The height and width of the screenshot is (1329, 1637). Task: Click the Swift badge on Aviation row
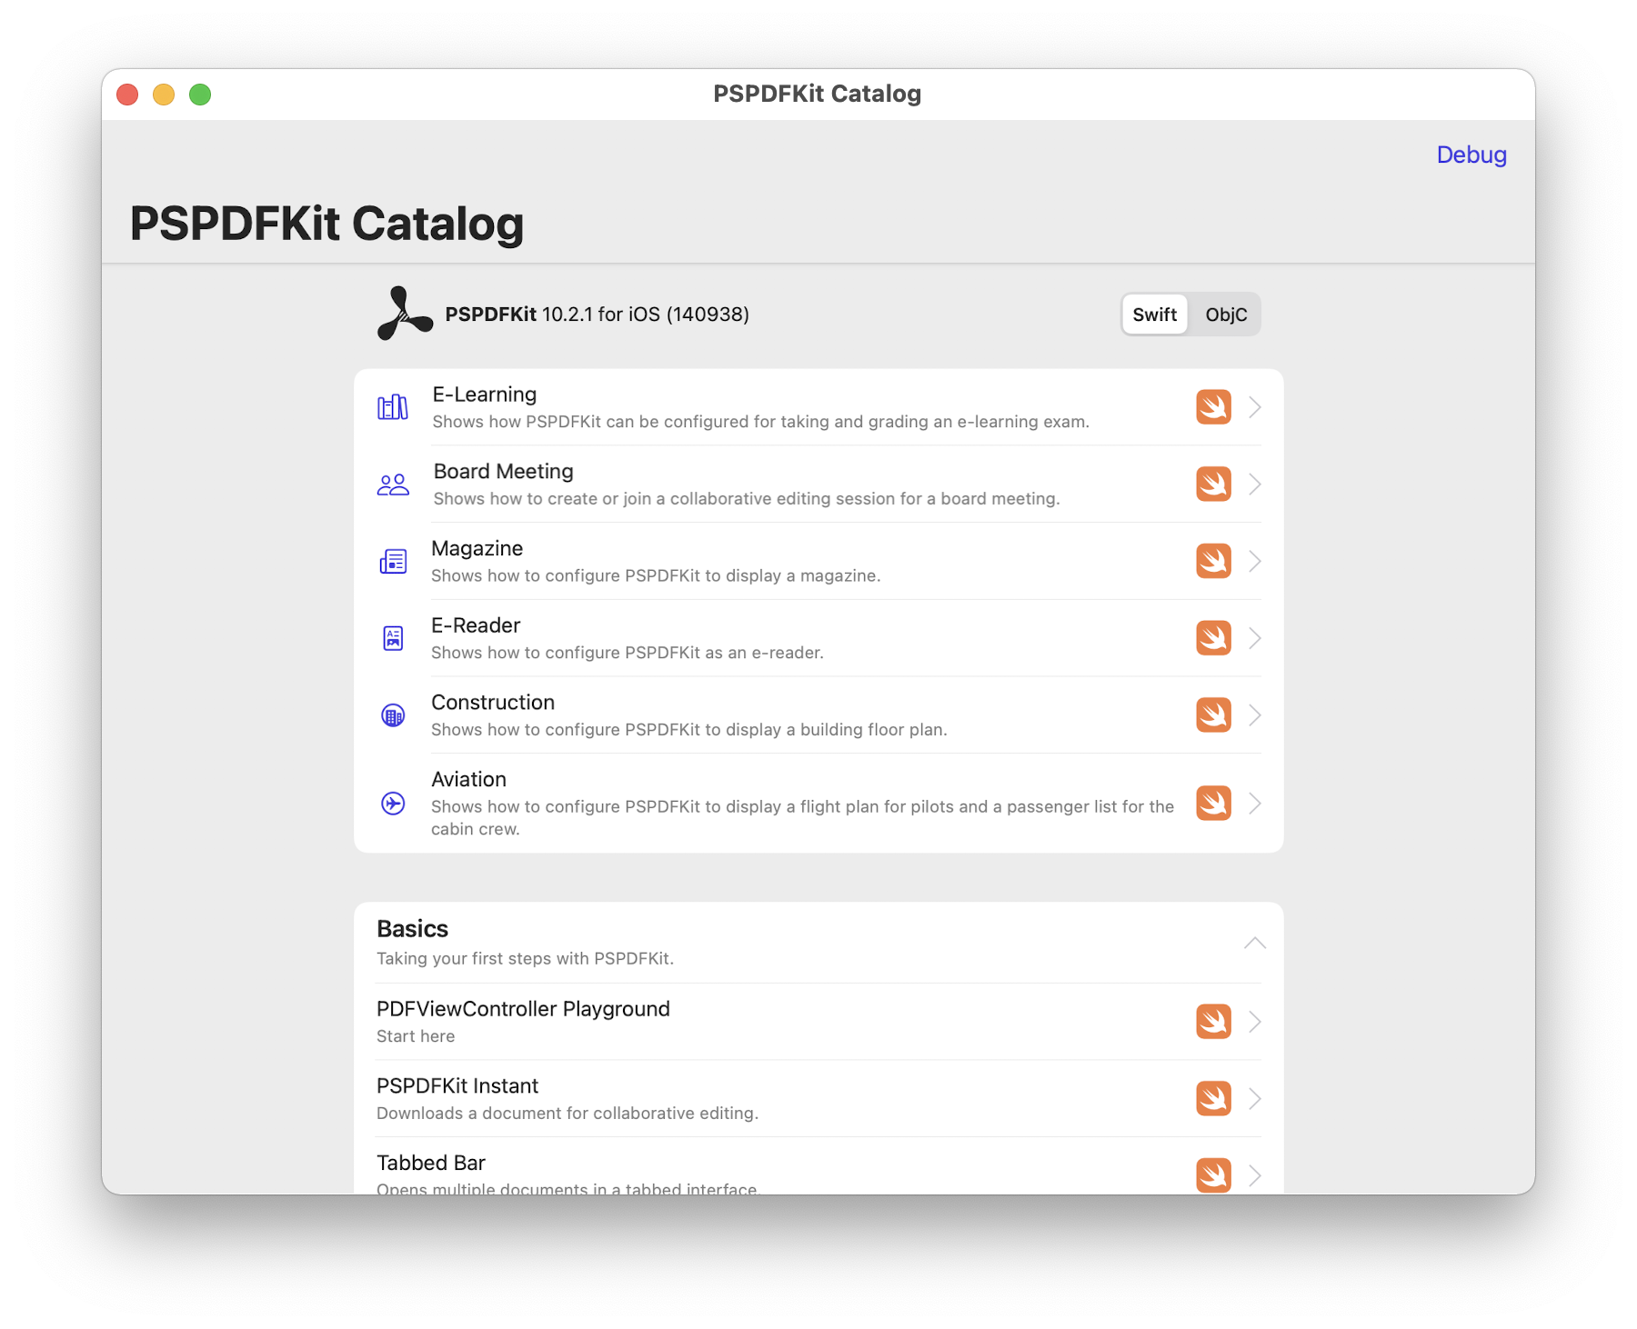coord(1213,804)
